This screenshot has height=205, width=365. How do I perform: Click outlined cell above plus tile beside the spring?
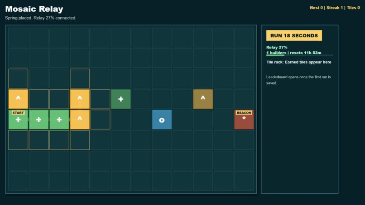pos(59,99)
